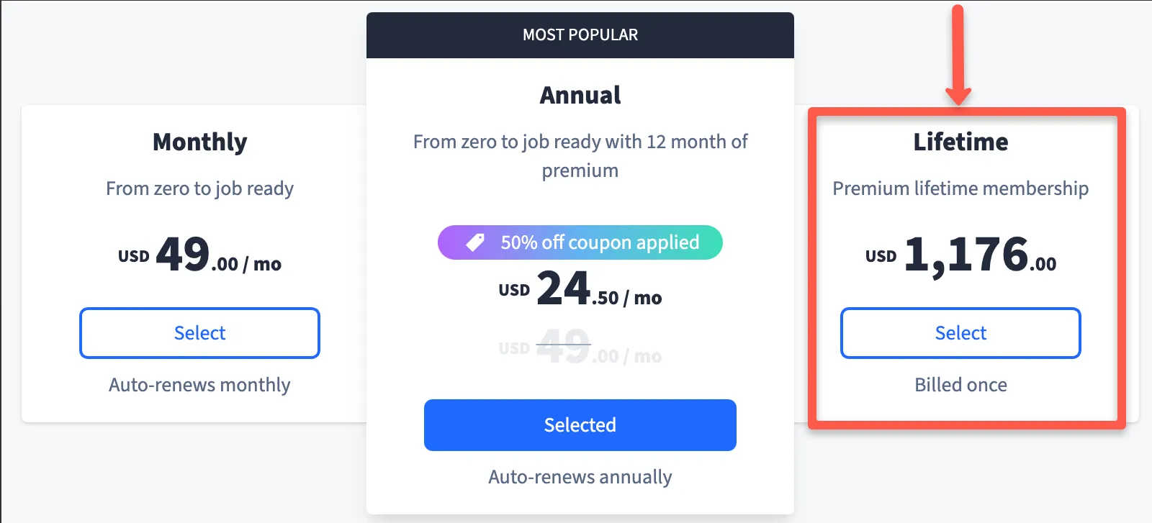Click the Billed once label
Image resolution: width=1152 pixels, height=523 pixels.
[960, 385]
